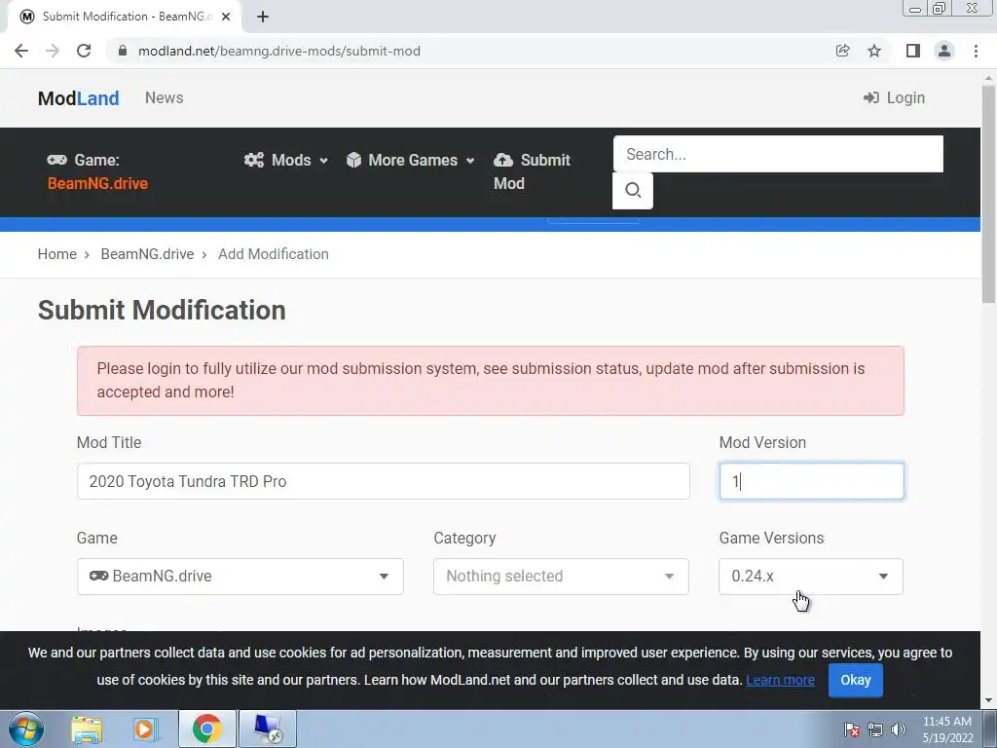This screenshot has width=997, height=748.
Task: Click the Mods gears icon
Action: [x=254, y=160]
